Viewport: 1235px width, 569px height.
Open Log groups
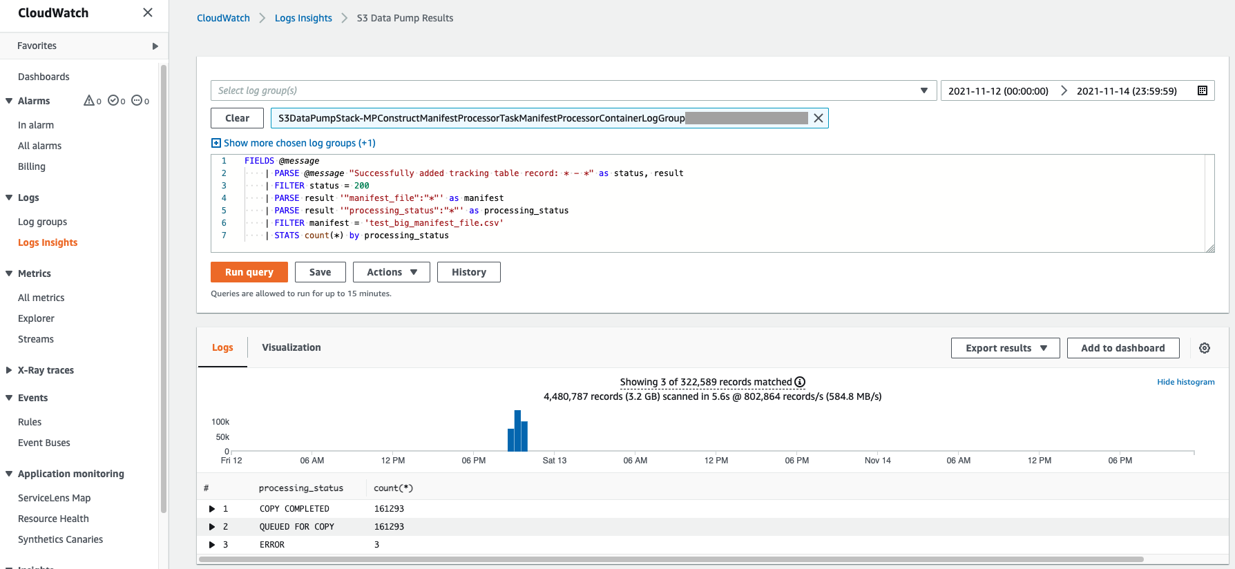[x=43, y=222]
